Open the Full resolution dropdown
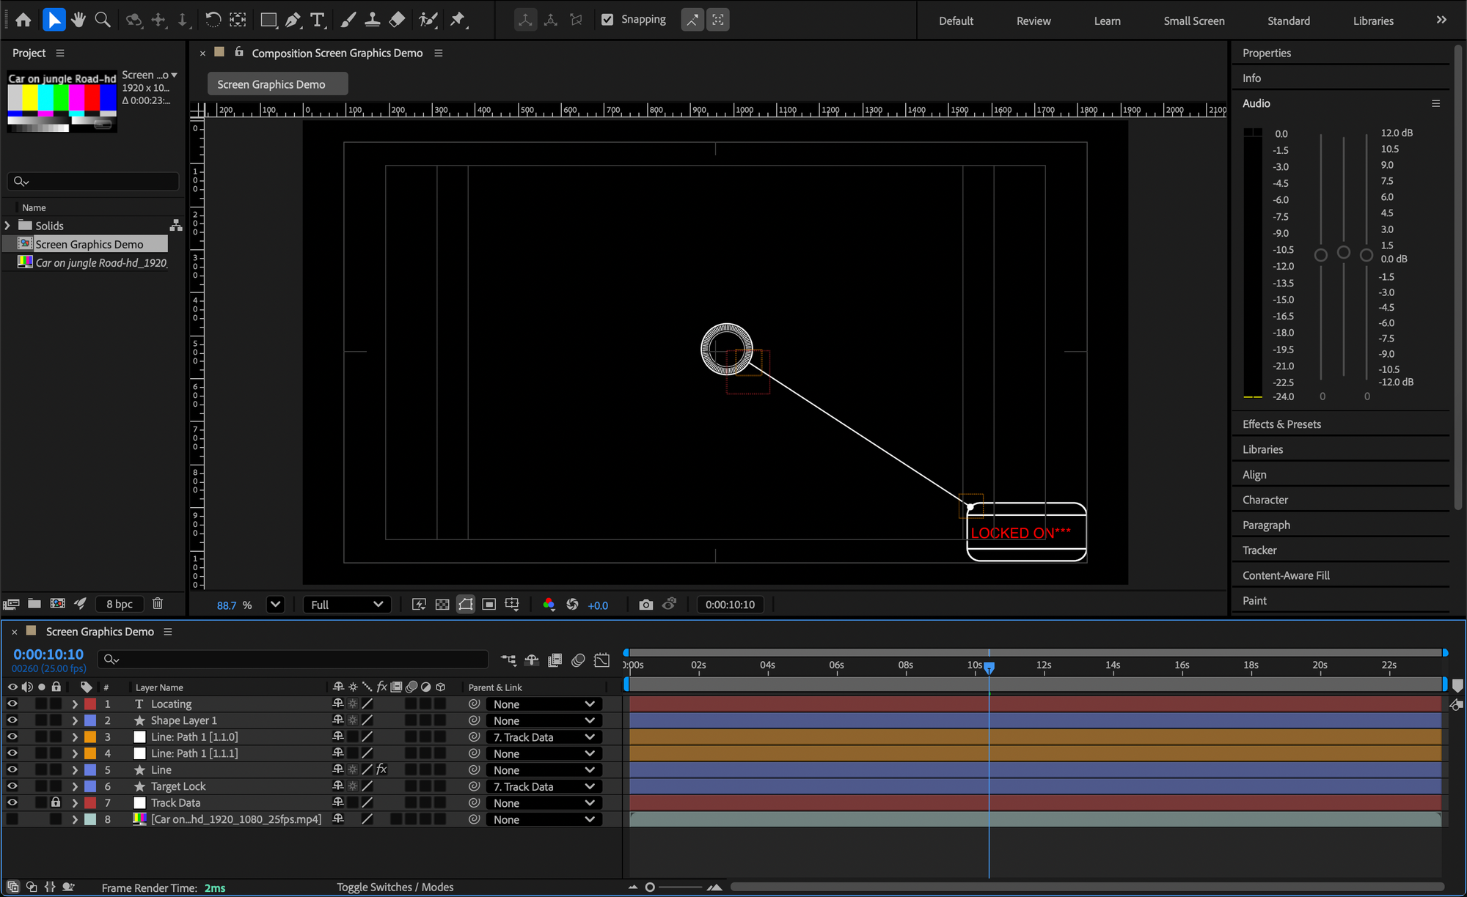This screenshot has width=1467, height=897. click(x=347, y=605)
